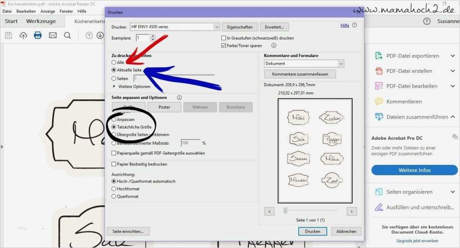Image resolution: width=460 pixels, height=248 pixels.
Task: Click the label sheet print preview thumbnail
Action: click(315, 151)
